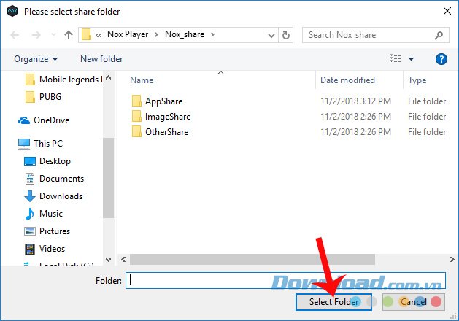Image resolution: width=459 pixels, height=321 pixels.
Task: Open Mobile legends folder in sidebar
Action: [71, 80]
